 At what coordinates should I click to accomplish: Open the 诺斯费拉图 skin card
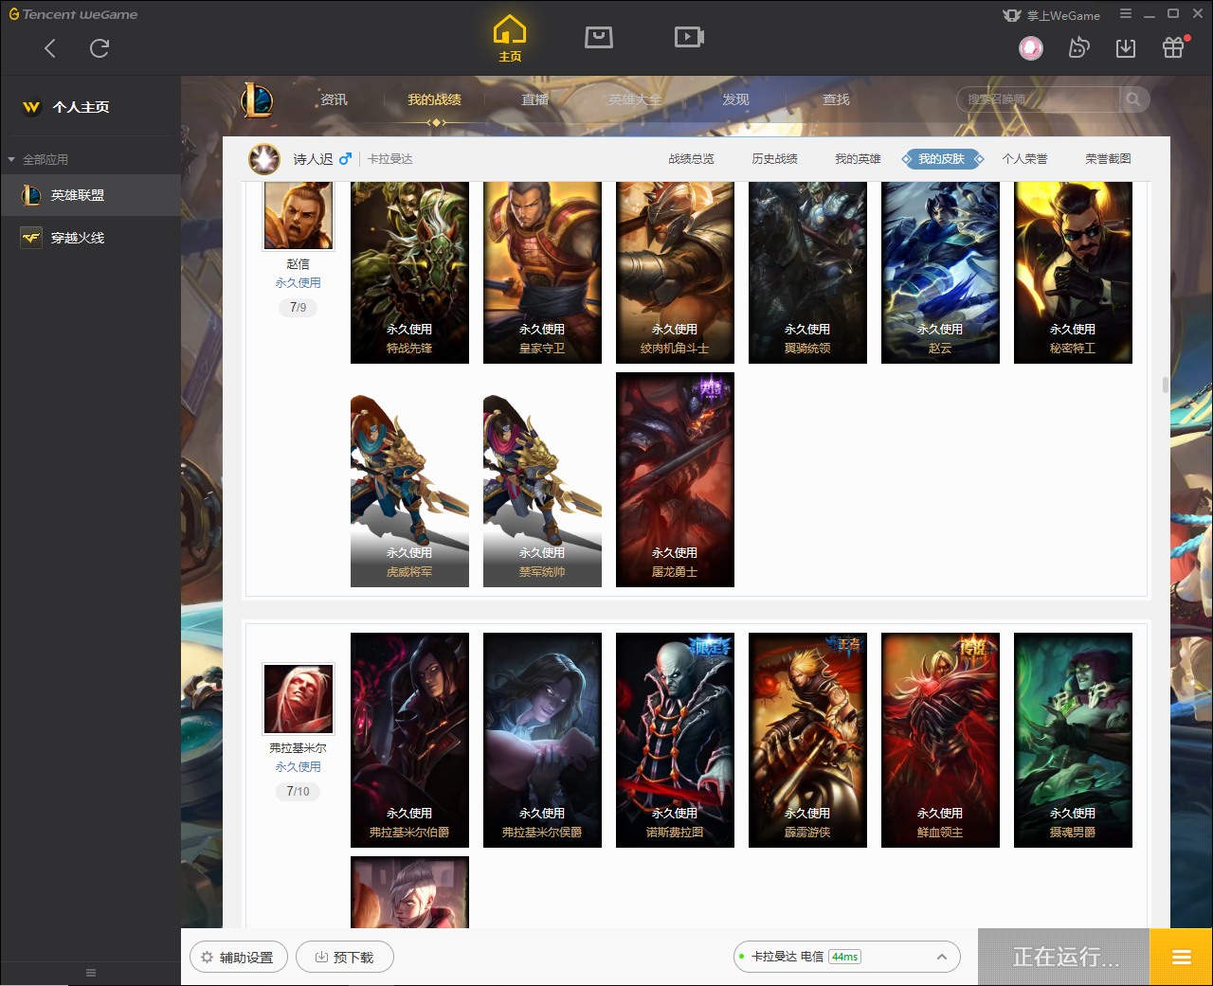(675, 740)
